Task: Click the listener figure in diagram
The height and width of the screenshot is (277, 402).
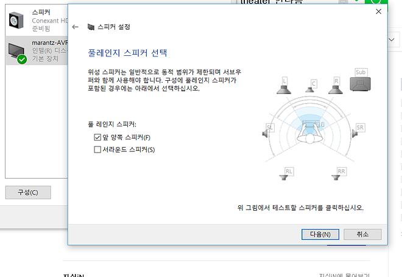Action: (309, 132)
